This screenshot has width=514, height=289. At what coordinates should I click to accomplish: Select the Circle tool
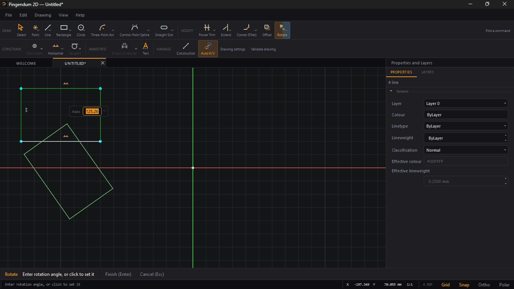(81, 30)
